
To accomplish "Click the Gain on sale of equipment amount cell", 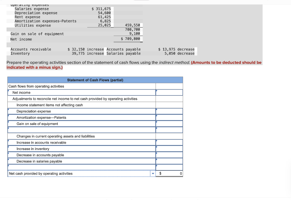I will tap(169, 124).
